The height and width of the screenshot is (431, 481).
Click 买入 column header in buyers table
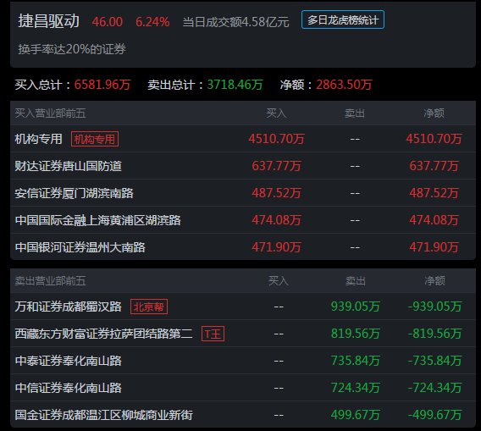(276, 113)
